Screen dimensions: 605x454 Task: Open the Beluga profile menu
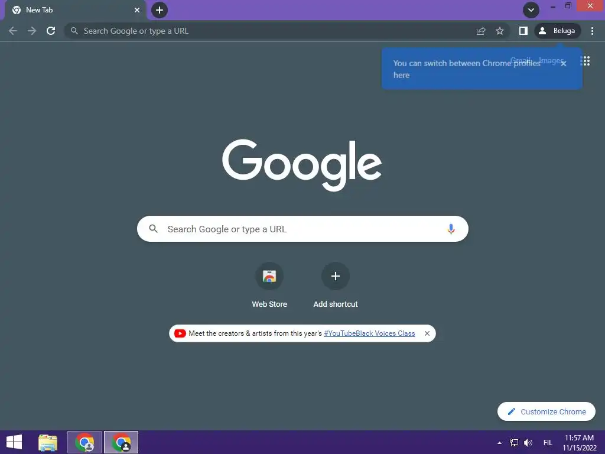pos(558,31)
